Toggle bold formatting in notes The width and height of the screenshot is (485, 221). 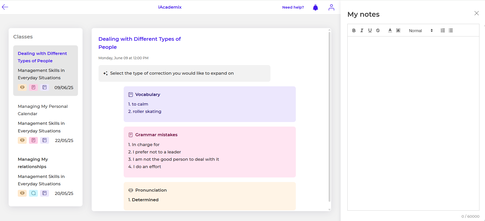354,30
